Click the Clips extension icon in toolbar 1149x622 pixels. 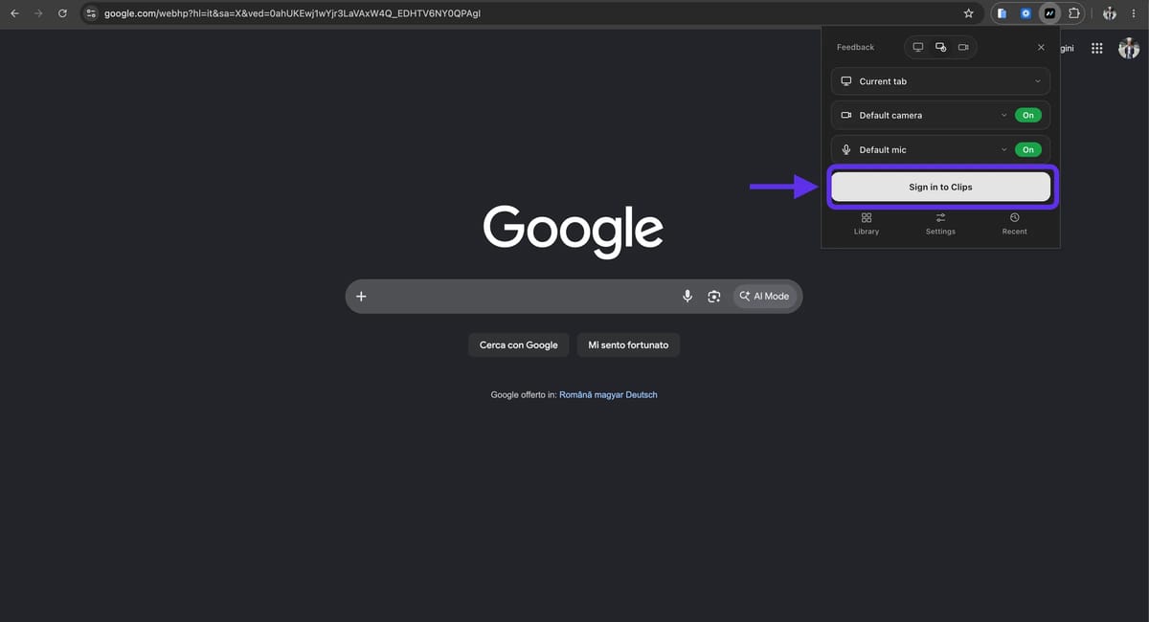click(1049, 13)
